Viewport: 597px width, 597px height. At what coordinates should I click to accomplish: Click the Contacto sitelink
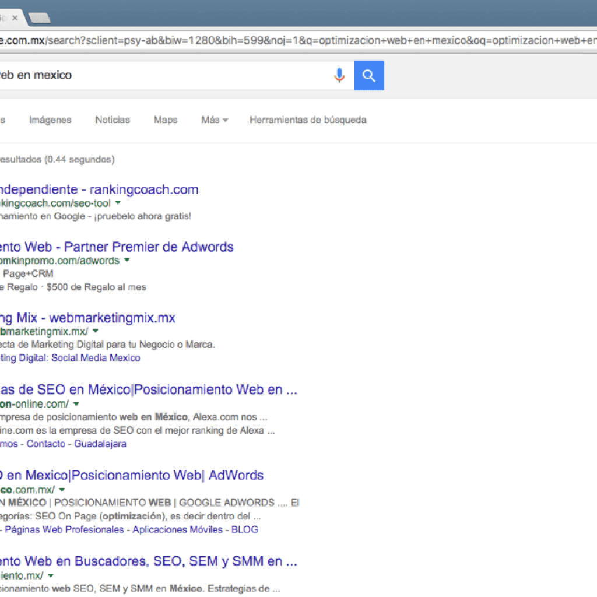point(46,444)
